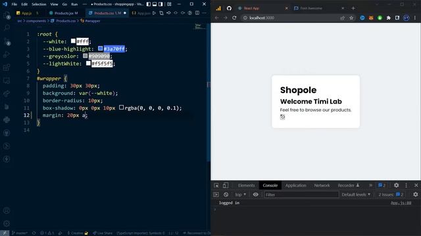
Task: Open the App.js source link in console
Action: point(401,203)
